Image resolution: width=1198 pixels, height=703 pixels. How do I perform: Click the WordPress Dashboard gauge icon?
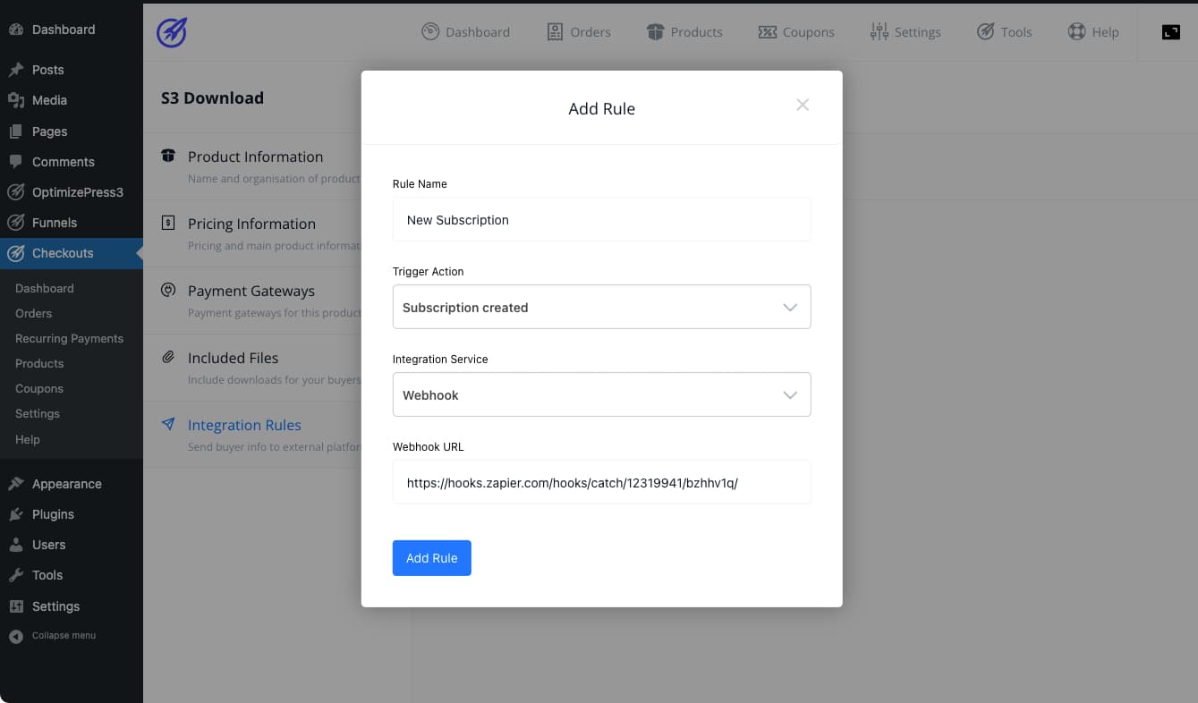16,30
